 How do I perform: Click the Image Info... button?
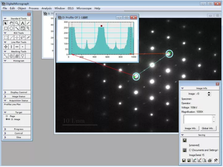tap(191, 128)
